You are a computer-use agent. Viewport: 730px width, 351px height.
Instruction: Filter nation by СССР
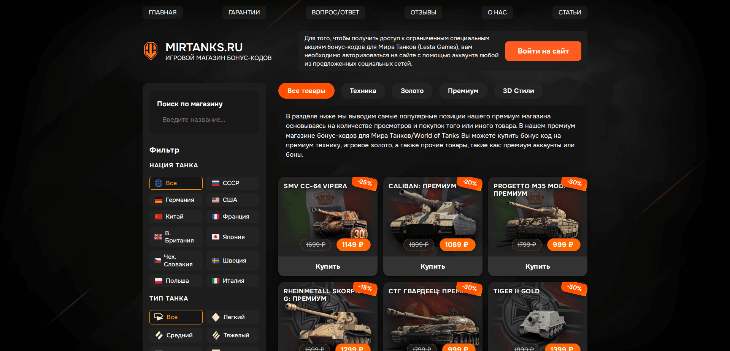233,183
